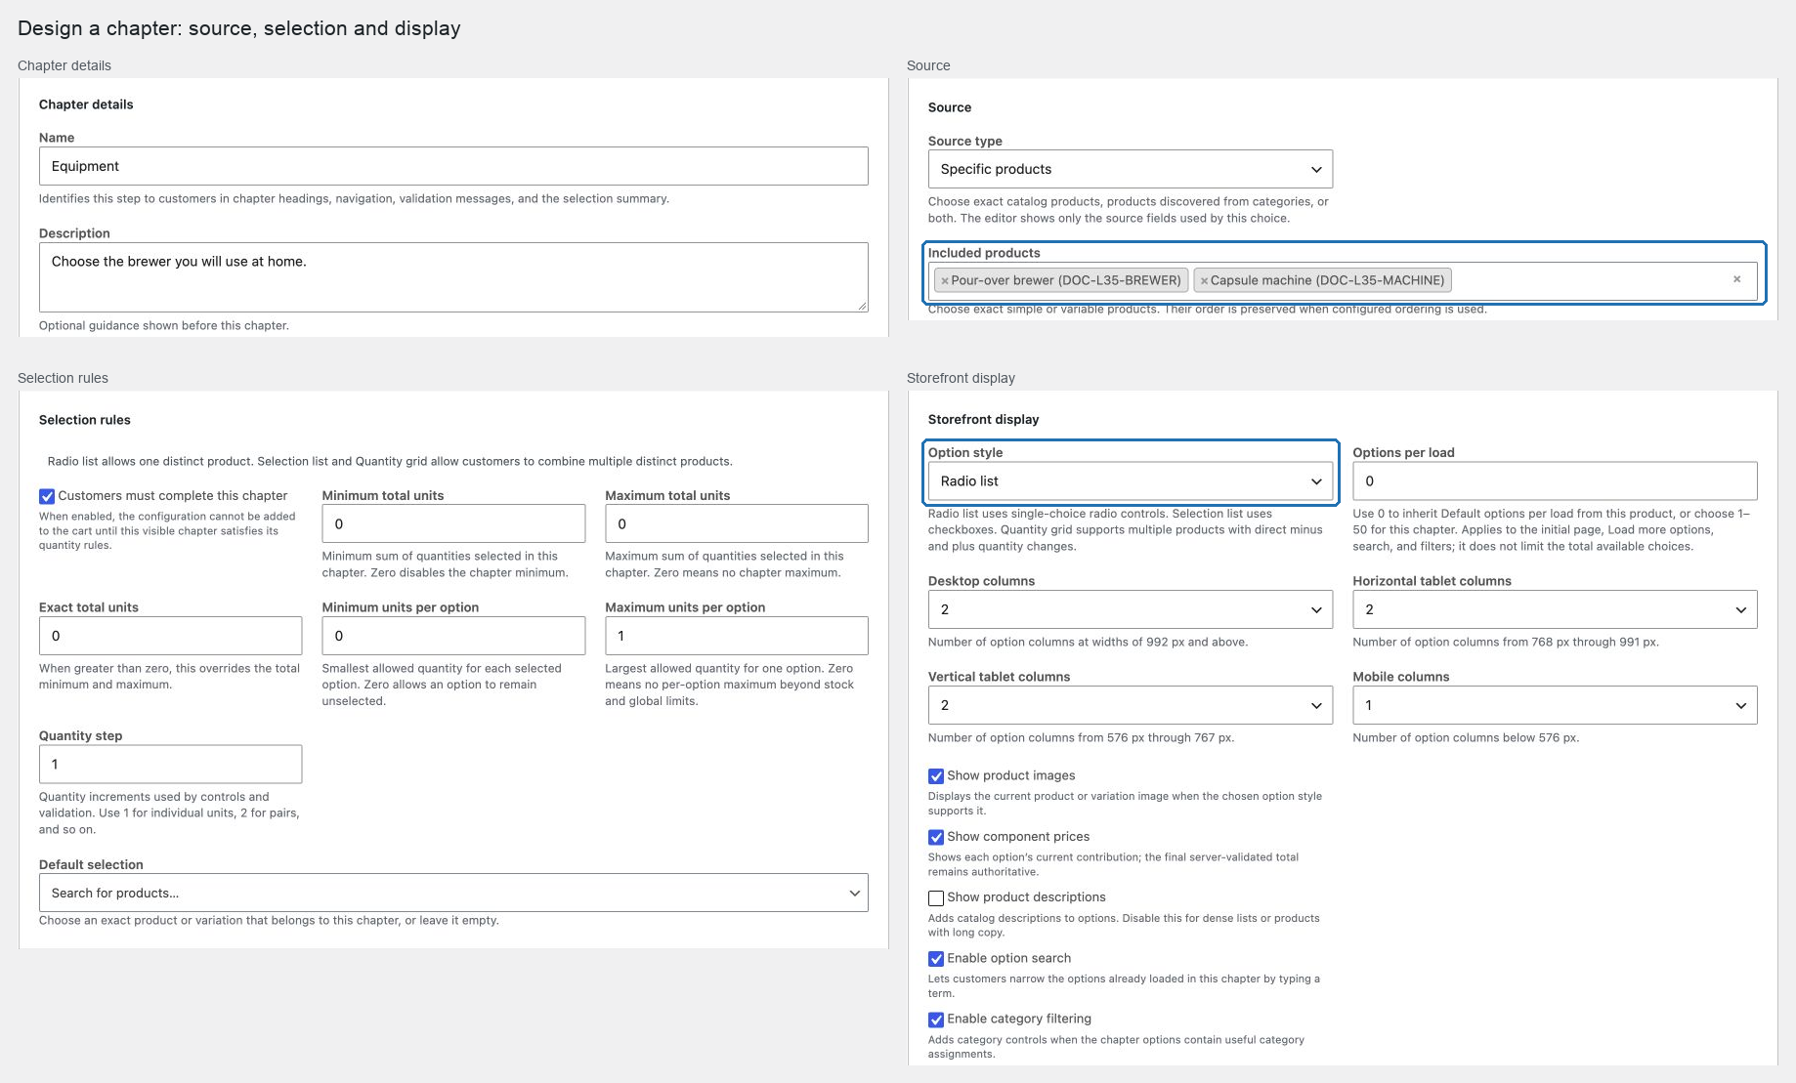Click the Exact total units field
The width and height of the screenshot is (1796, 1083).
click(170, 636)
